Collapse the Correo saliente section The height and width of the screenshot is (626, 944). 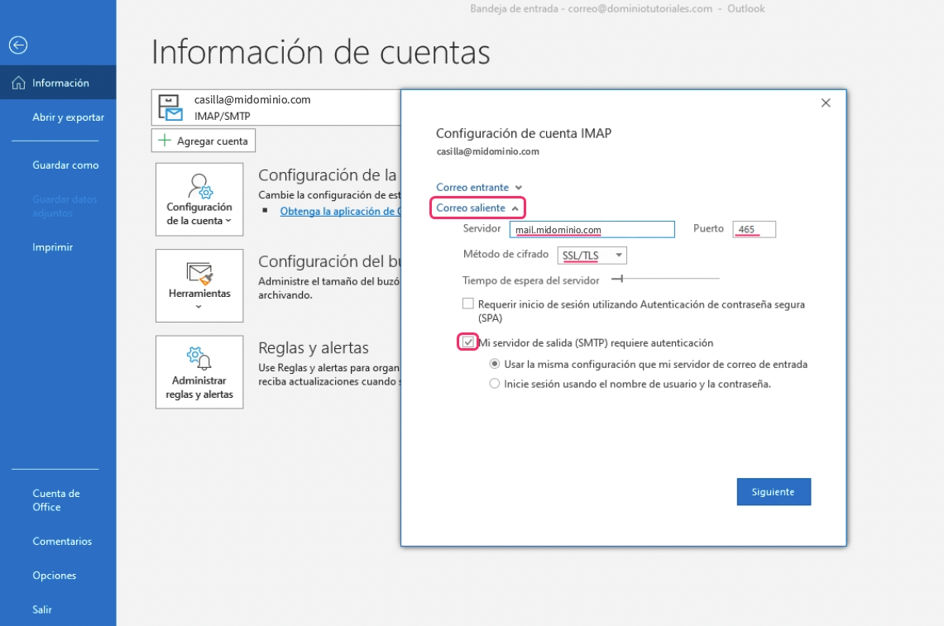[x=477, y=208]
